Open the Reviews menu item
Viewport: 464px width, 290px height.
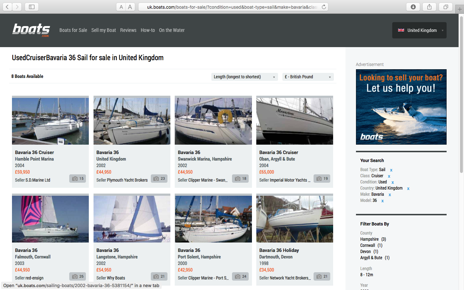pyautogui.click(x=128, y=30)
